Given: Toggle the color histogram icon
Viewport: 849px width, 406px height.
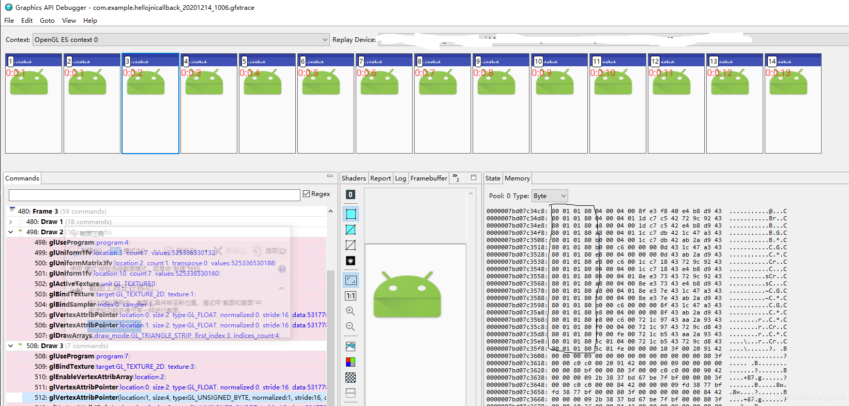Looking at the screenshot, I should pyautogui.click(x=351, y=347).
